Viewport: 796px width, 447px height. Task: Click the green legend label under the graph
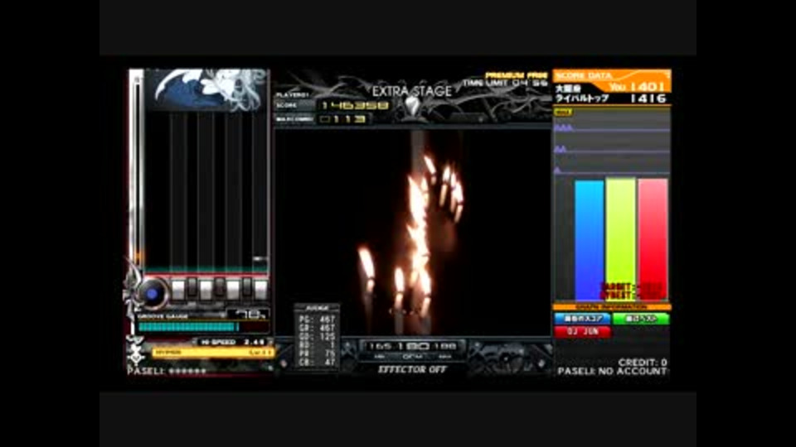click(x=641, y=319)
